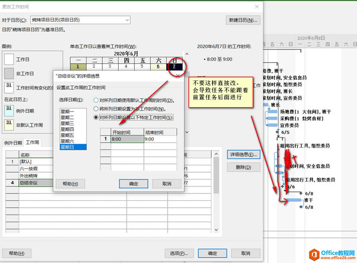Click the 选项 button at the bottom
Viewport: 357px width, 263px height.
[x=179, y=253]
